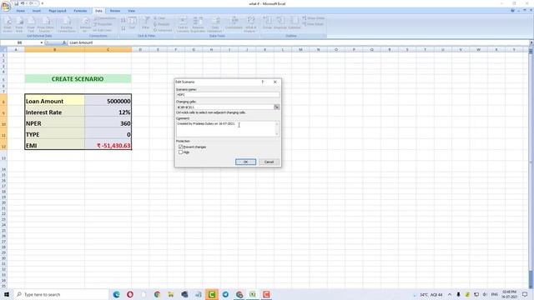Select the Loan Amount label cell
The height and width of the screenshot is (300, 534).
click(x=54, y=101)
